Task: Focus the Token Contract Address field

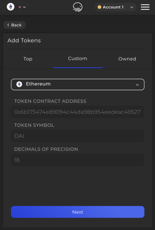Action: (x=78, y=112)
